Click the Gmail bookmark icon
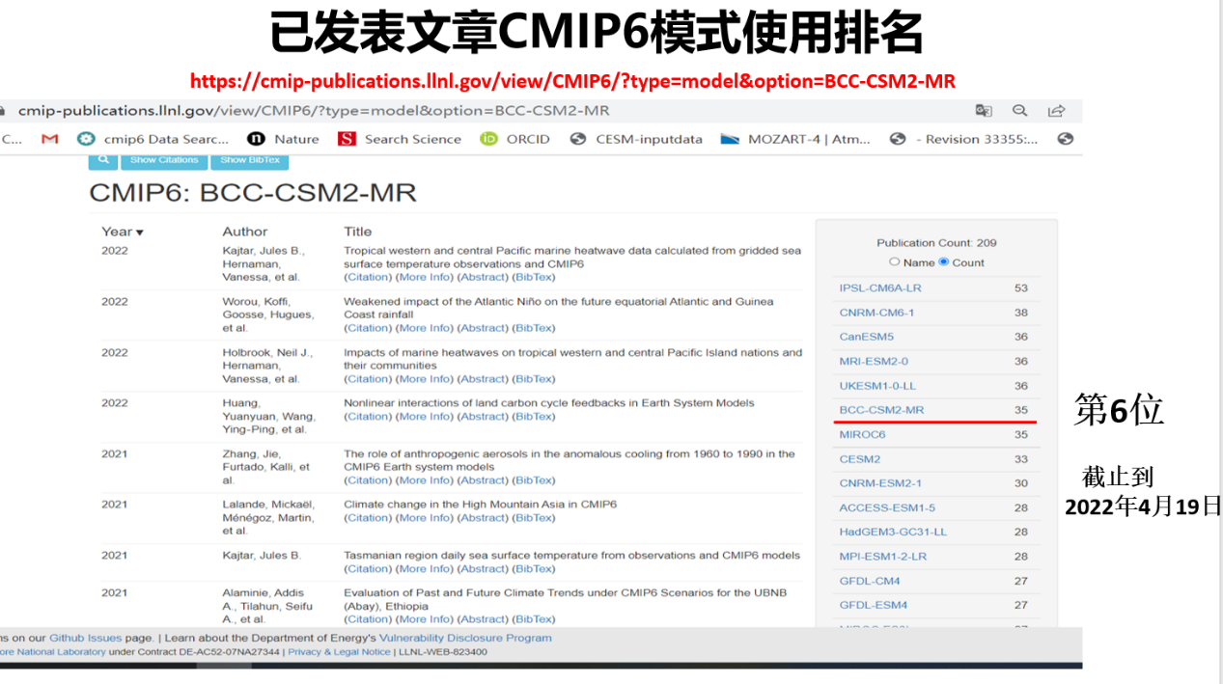 pyautogui.click(x=49, y=139)
